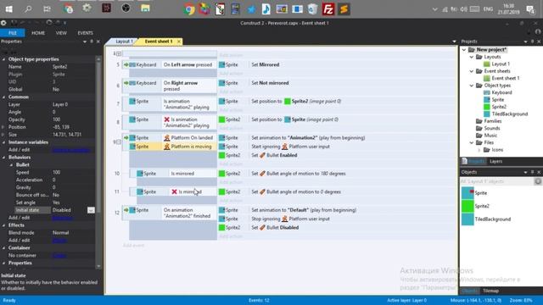This screenshot has height=305, width=543.
Task: Open the FILE menu
Action: [13, 33]
